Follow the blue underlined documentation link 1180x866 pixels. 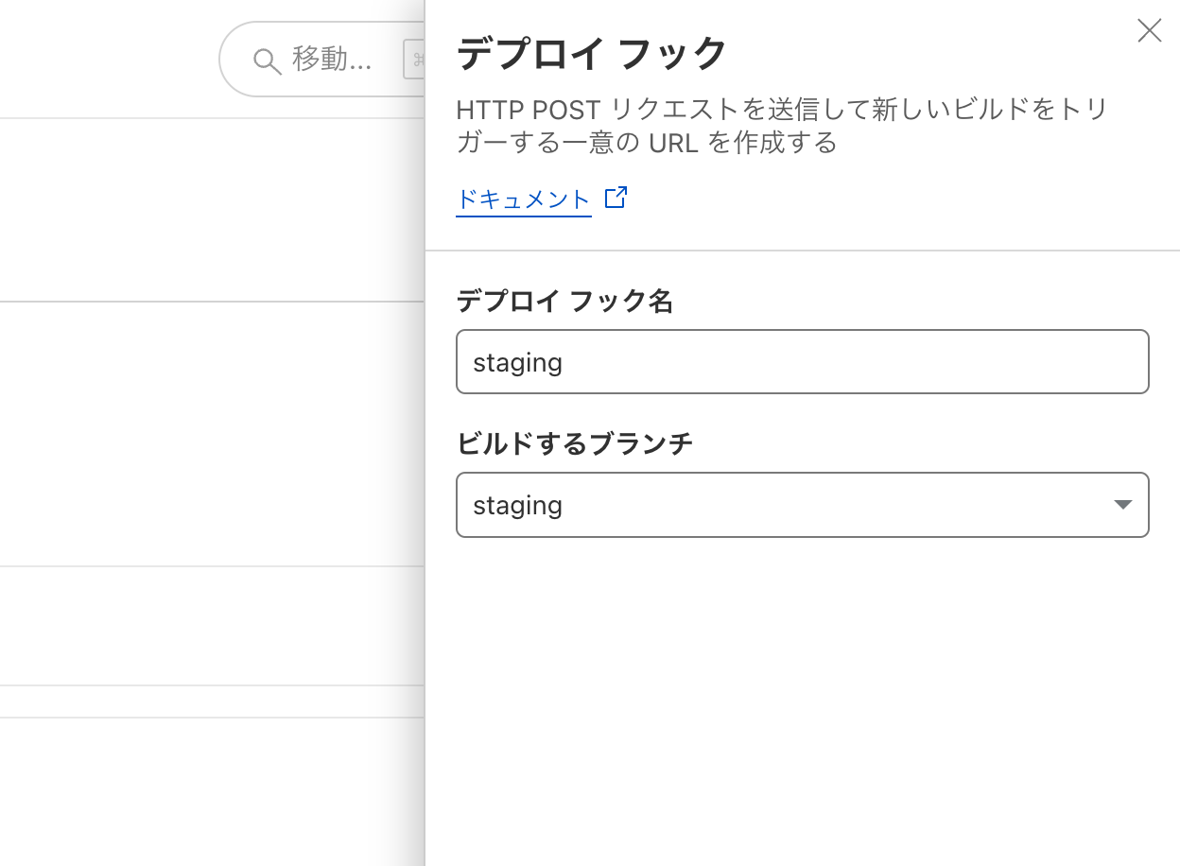tap(523, 199)
